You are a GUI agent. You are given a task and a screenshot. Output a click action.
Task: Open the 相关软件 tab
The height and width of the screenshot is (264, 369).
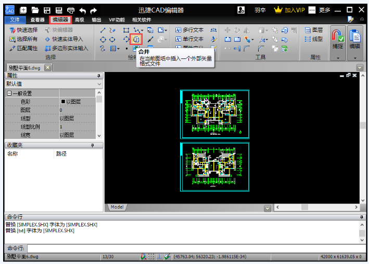point(142,20)
